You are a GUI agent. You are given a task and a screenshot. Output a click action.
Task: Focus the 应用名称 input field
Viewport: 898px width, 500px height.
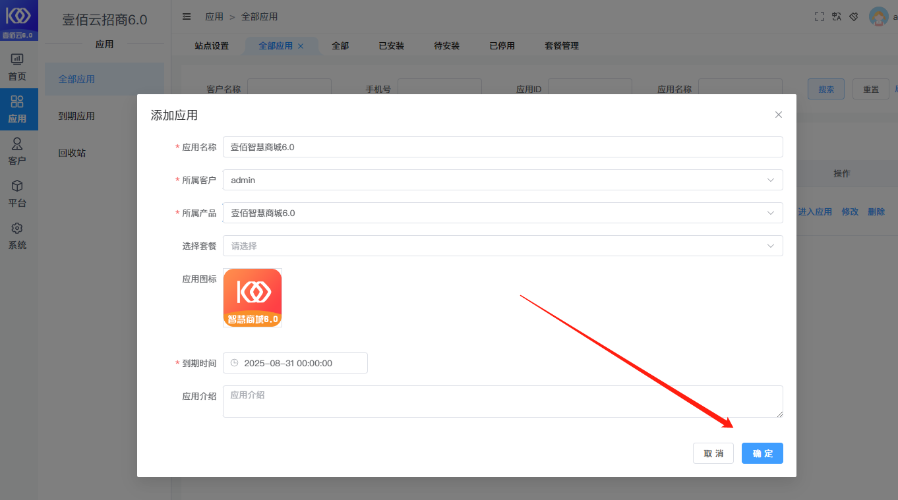[503, 147]
